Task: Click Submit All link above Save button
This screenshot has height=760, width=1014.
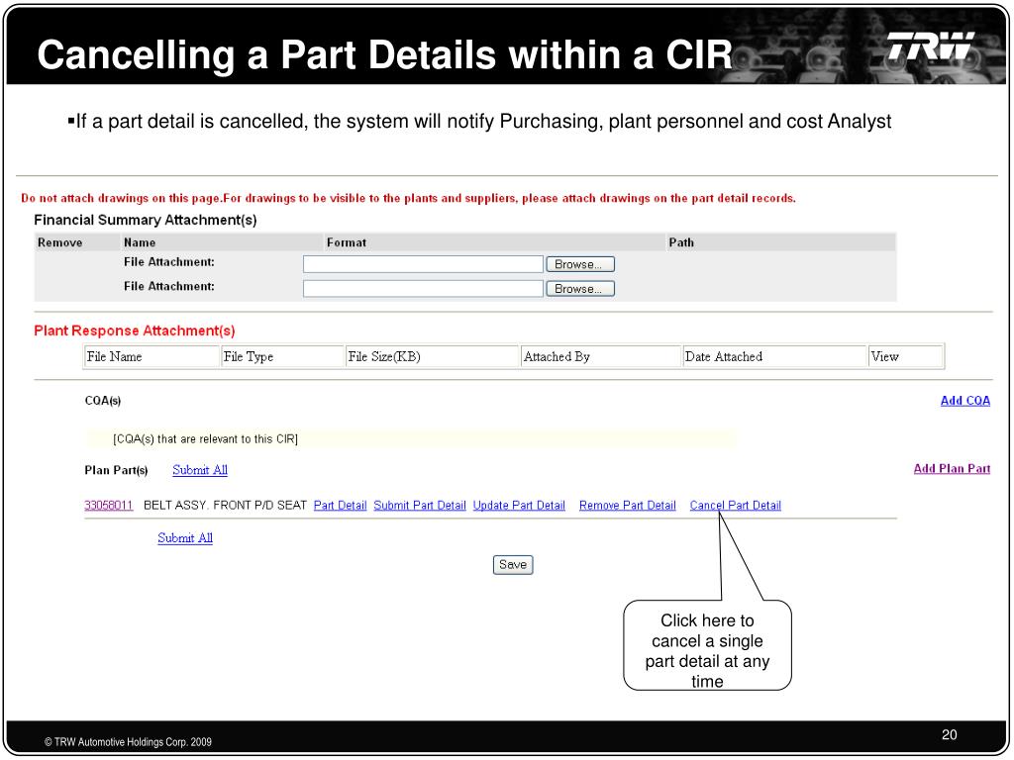Action: [185, 537]
